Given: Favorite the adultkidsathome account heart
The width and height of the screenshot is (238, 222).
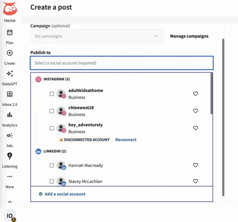Looking at the screenshot, I should point(195,94).
